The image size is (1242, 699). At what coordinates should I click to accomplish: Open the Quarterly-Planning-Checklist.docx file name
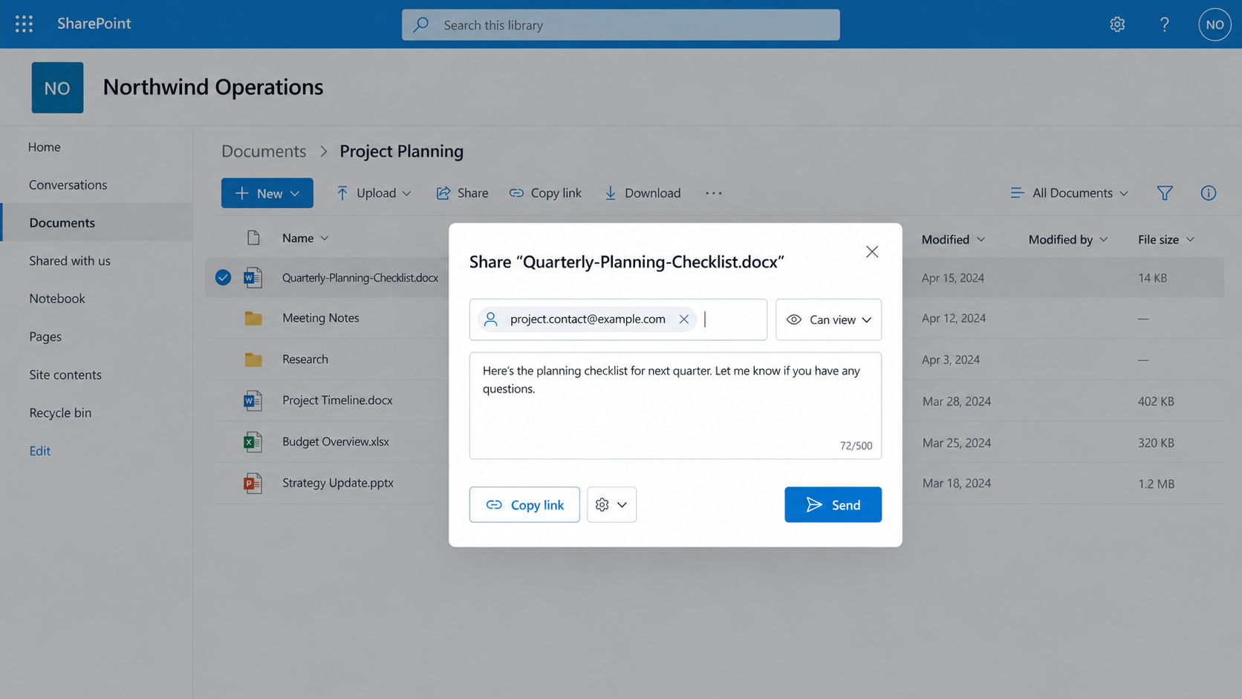pos(360,278)
